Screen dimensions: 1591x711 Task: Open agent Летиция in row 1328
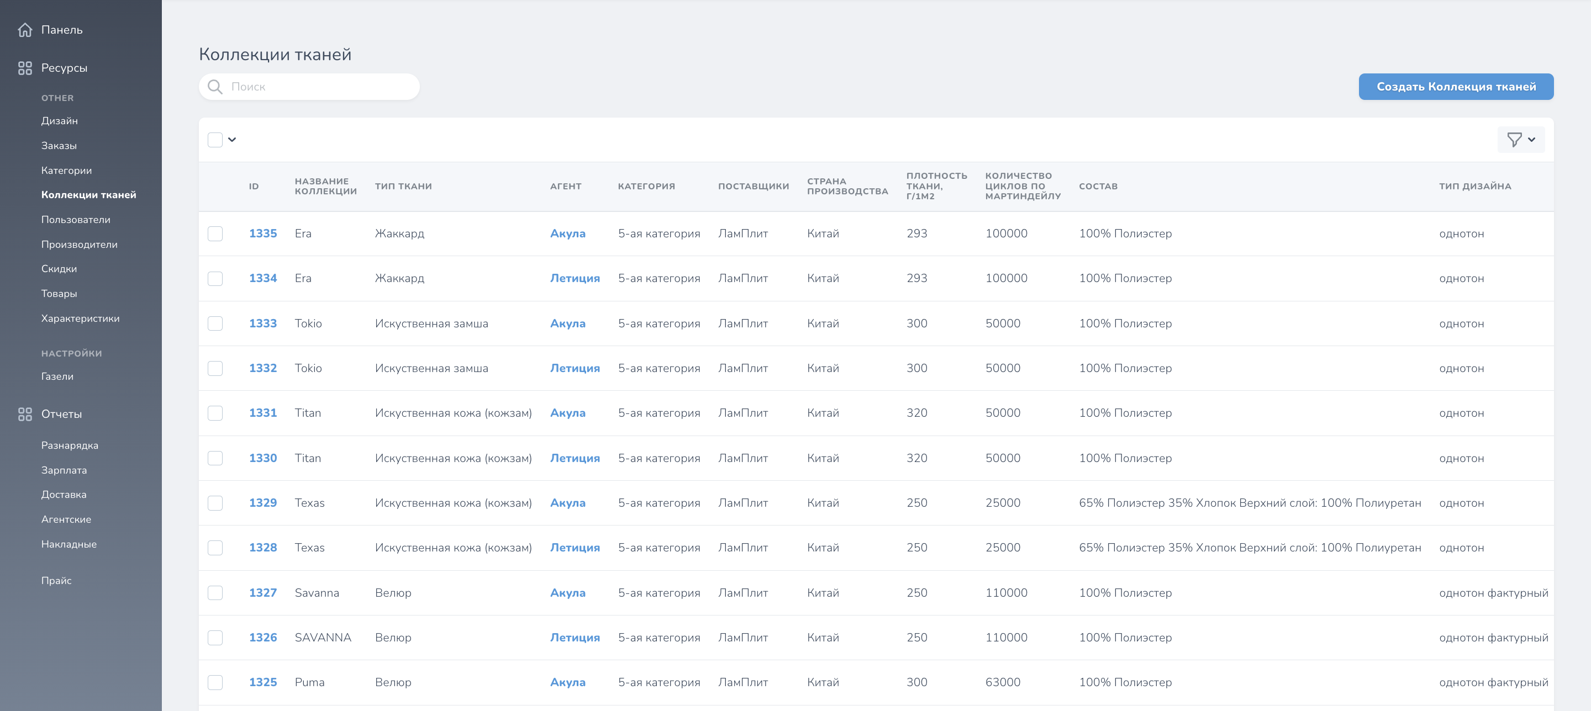pyautogui.click(x=575, y=548)
